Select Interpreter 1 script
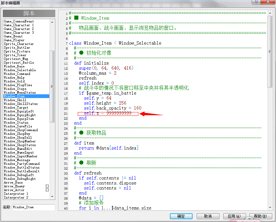 [x=16, y=194]
